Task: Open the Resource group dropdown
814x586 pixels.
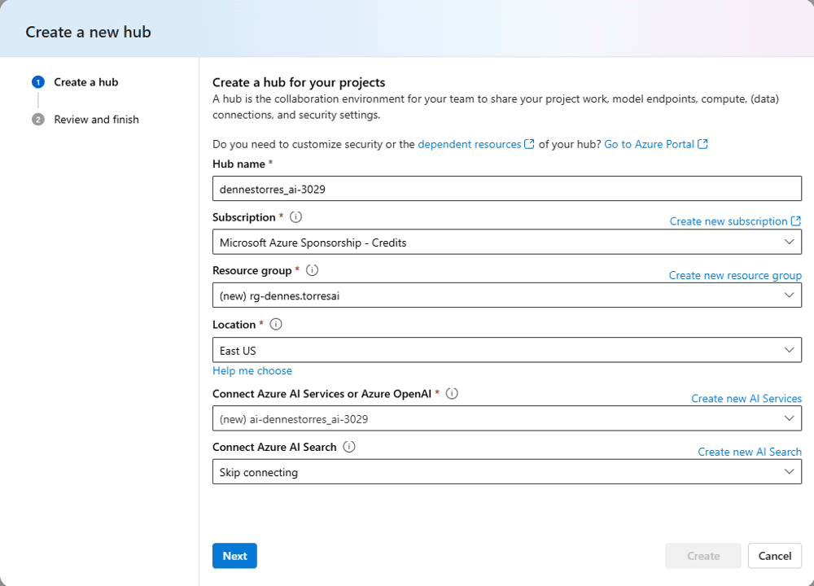Action: [x=506, y=295]
